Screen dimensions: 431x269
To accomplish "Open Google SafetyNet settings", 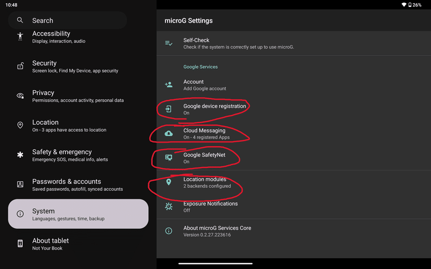I will (x=294, y=158).
